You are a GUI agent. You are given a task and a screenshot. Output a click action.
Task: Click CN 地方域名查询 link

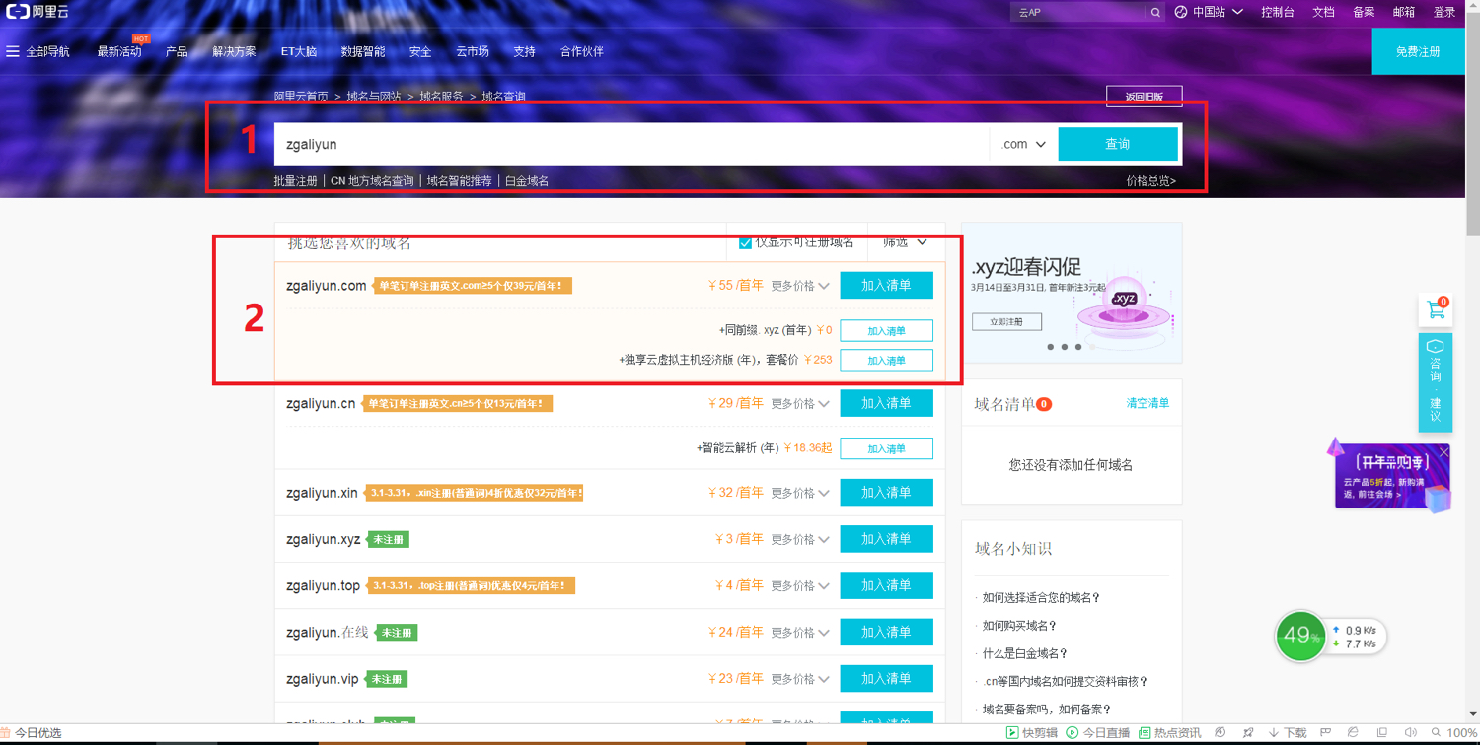coord(372,181)
